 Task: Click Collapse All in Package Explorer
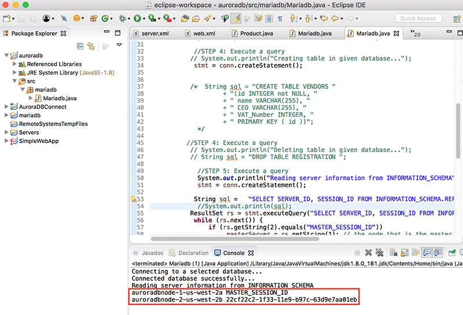point(80,46)
